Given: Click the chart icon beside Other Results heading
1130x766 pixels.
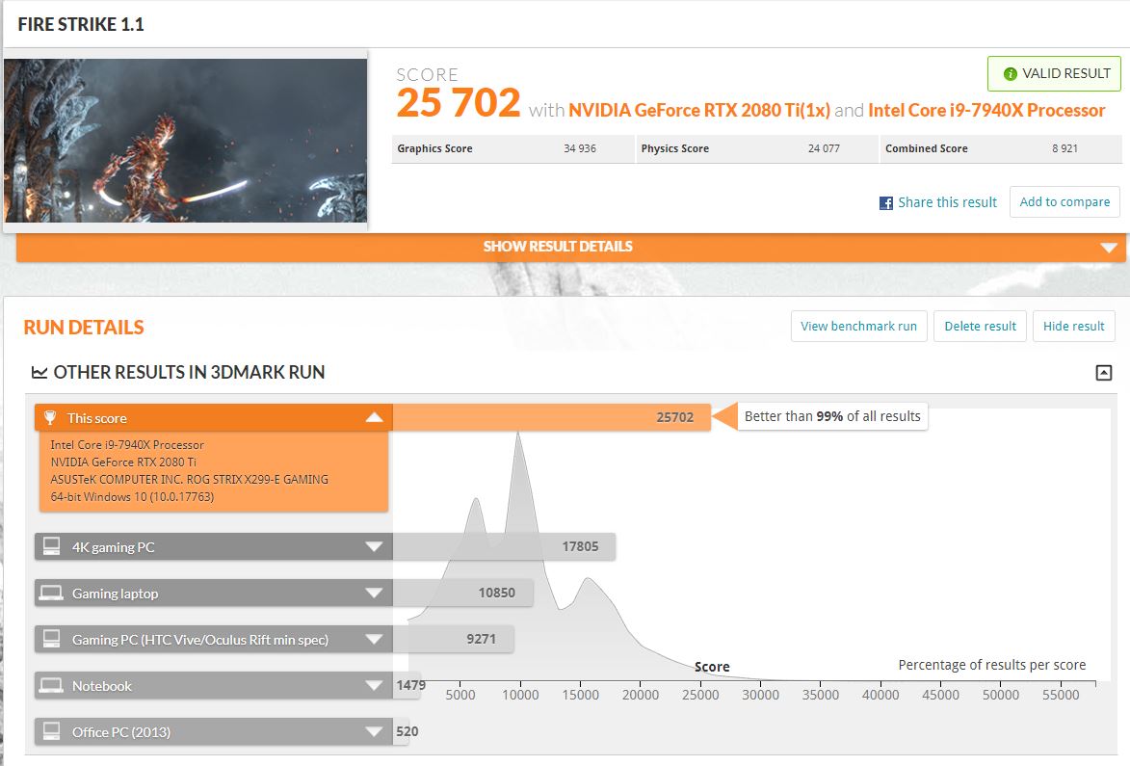Looking at the screenshot, I should (x=39, y=373).
